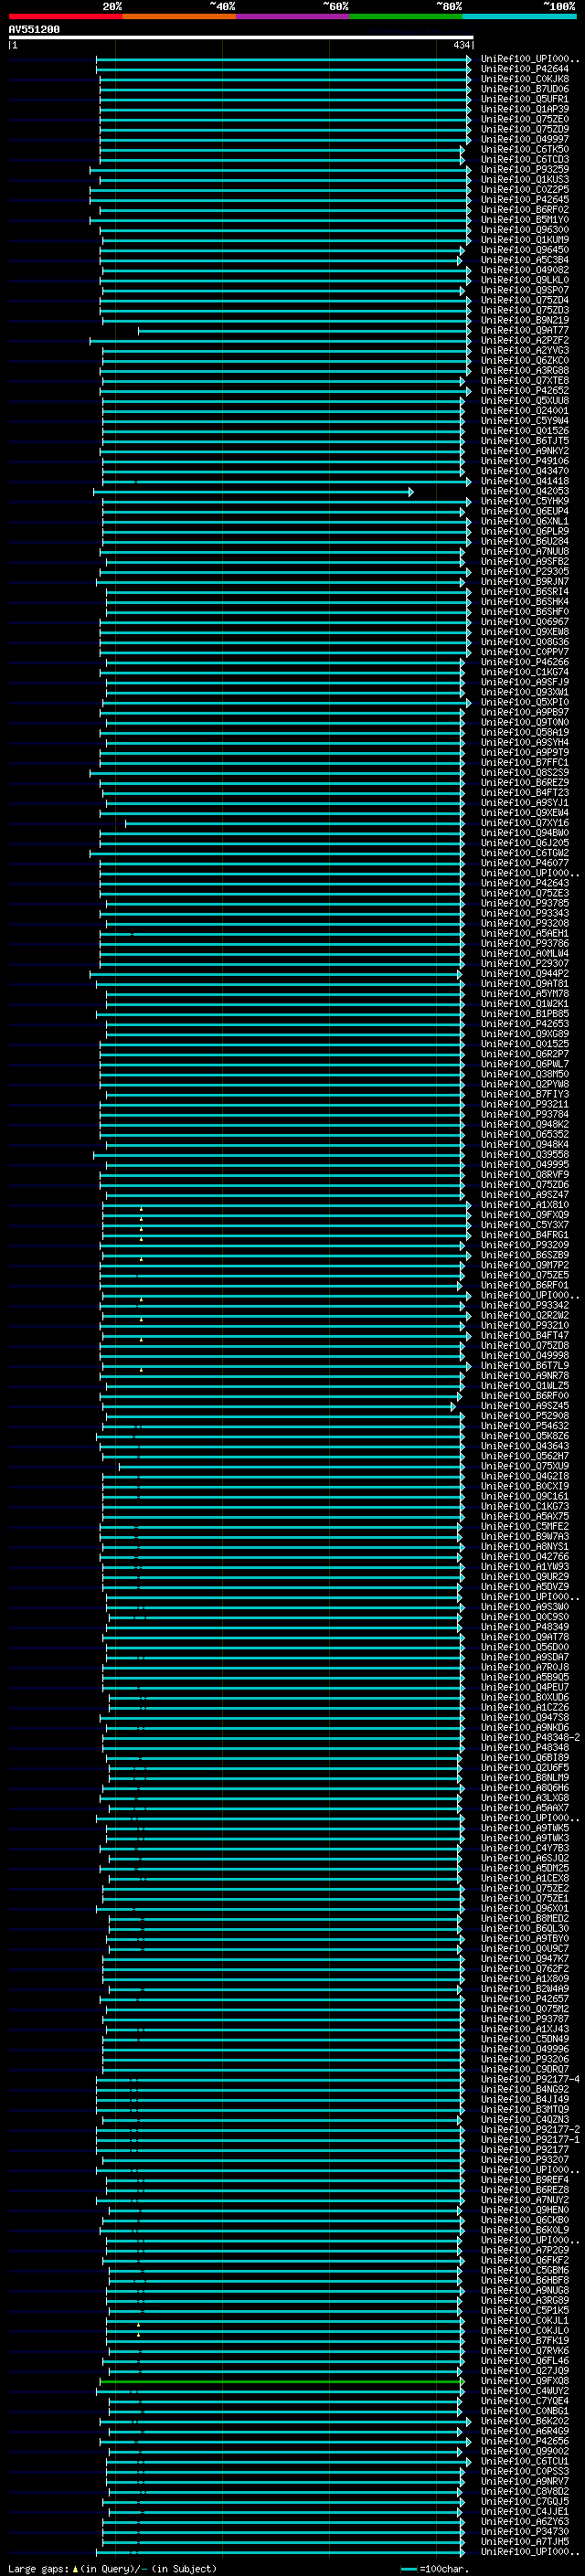Select hit label UniRef100_Q9AT77
The height and width of the screenshot is (2576, 585).
[525, 330]
